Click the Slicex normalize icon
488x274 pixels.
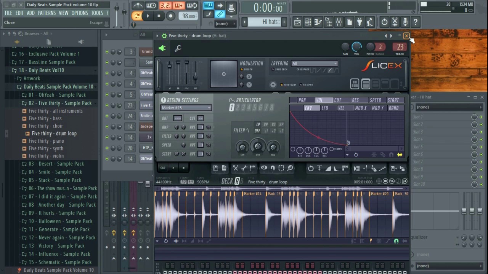point(319,168)
